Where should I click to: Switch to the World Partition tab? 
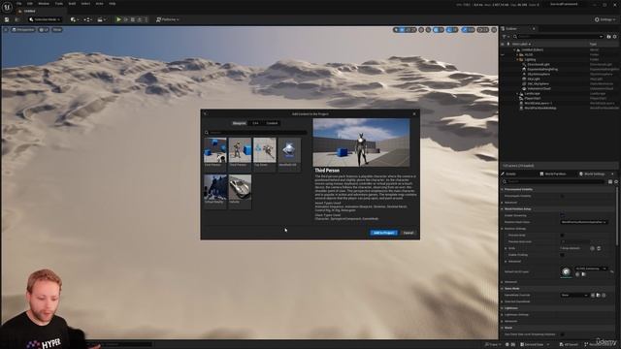click(554, 174)
